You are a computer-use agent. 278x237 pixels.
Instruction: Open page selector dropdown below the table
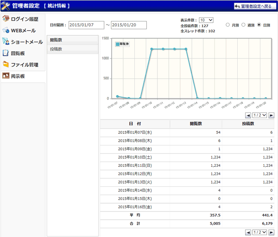(x=259, y=232)
